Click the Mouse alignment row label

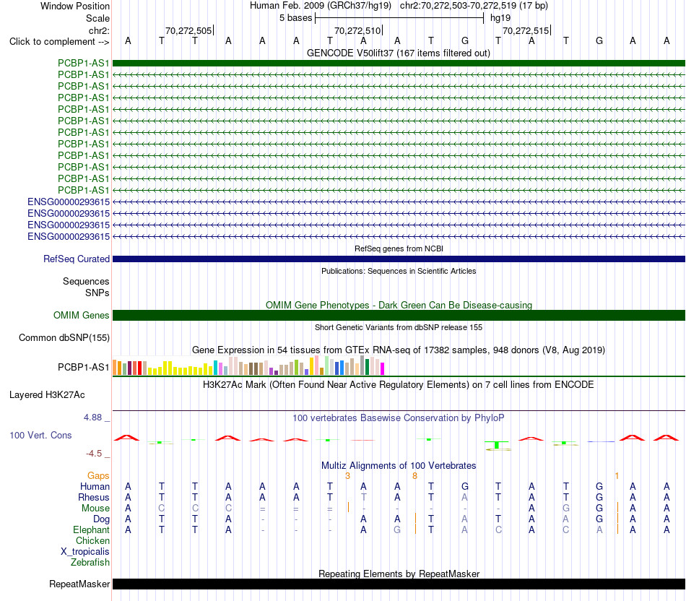pyautogui.click(x=95, y=509)
